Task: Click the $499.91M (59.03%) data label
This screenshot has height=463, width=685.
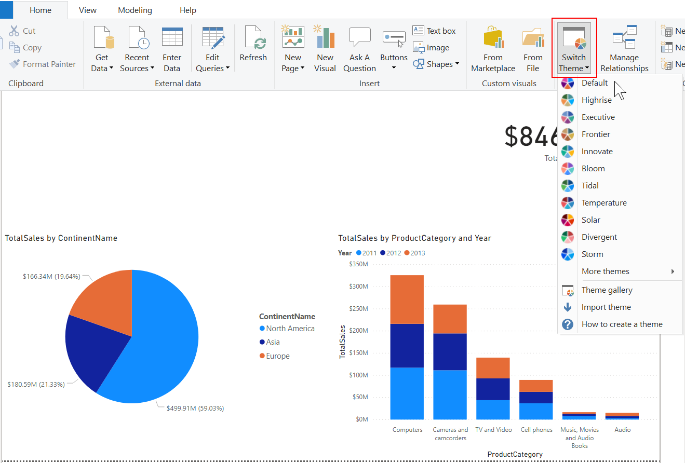Action: pos(195,408)
